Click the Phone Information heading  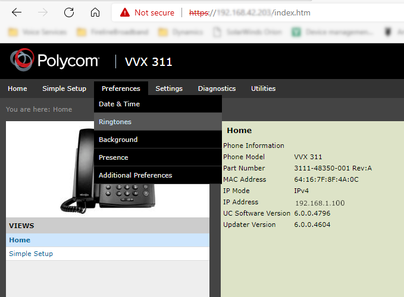tap(253, 146)
